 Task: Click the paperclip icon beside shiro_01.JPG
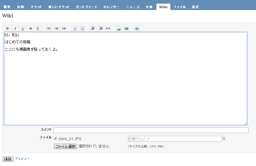[x=55, y=139]
